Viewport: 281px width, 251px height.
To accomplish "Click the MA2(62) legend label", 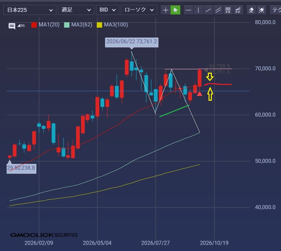I will (82, 25).
